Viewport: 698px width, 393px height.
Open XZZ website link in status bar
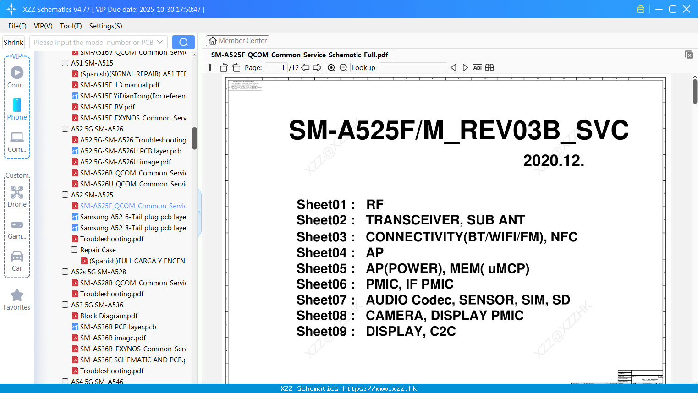point(379,388)
